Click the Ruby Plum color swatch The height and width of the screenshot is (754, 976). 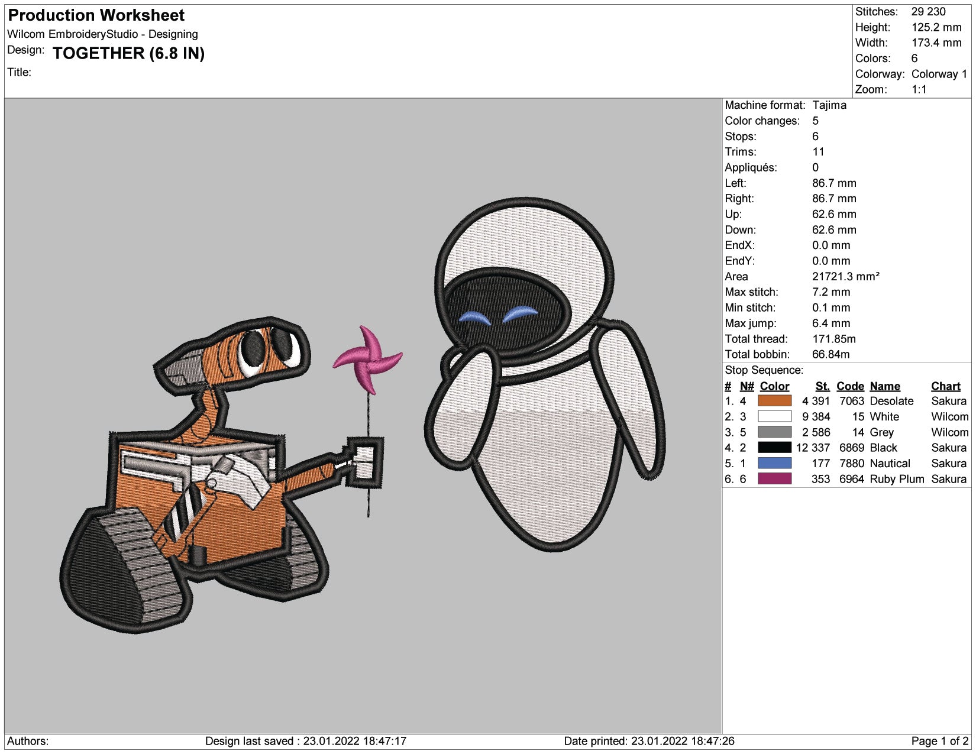[774, 479]
